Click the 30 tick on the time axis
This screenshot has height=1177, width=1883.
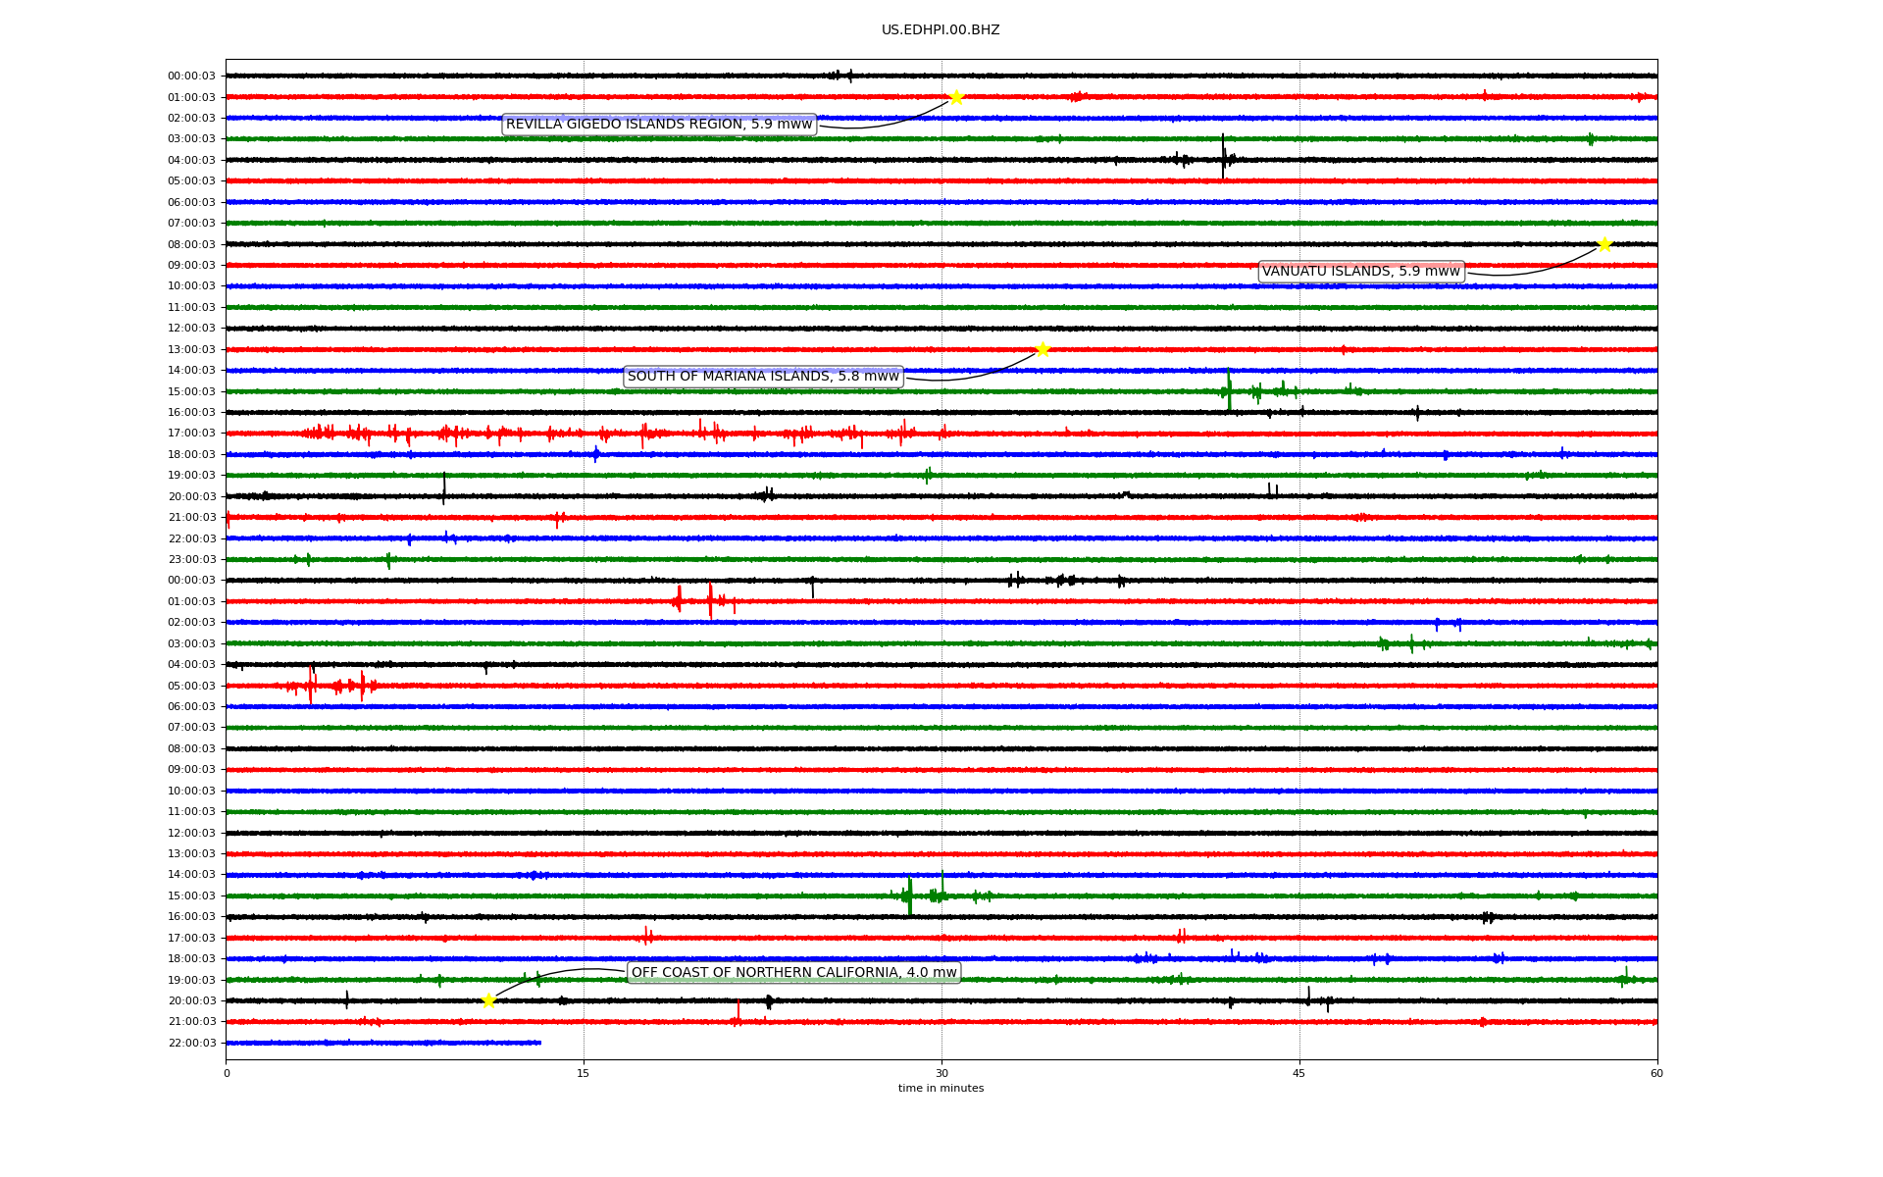pos(941,1073)
